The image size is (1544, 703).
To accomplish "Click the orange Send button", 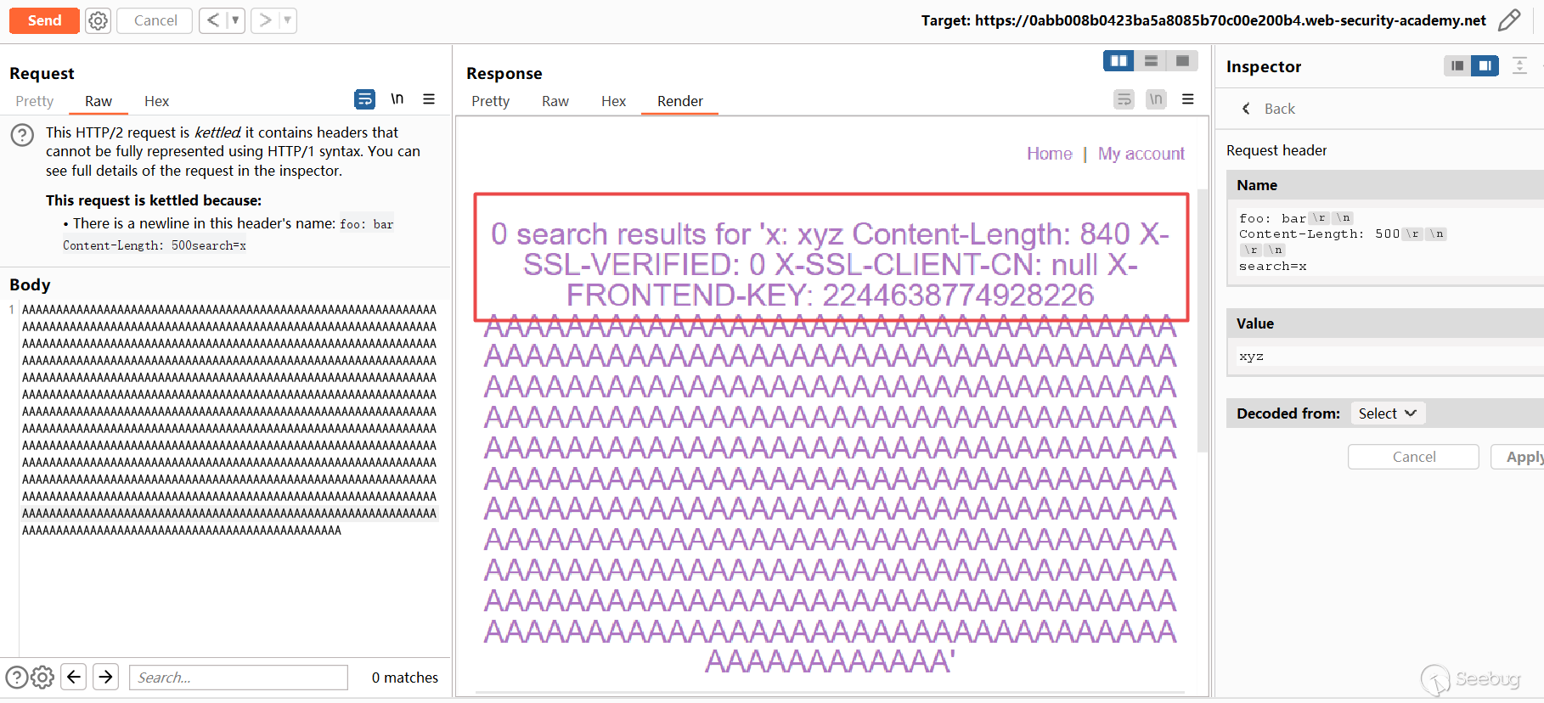I will 44,20.
